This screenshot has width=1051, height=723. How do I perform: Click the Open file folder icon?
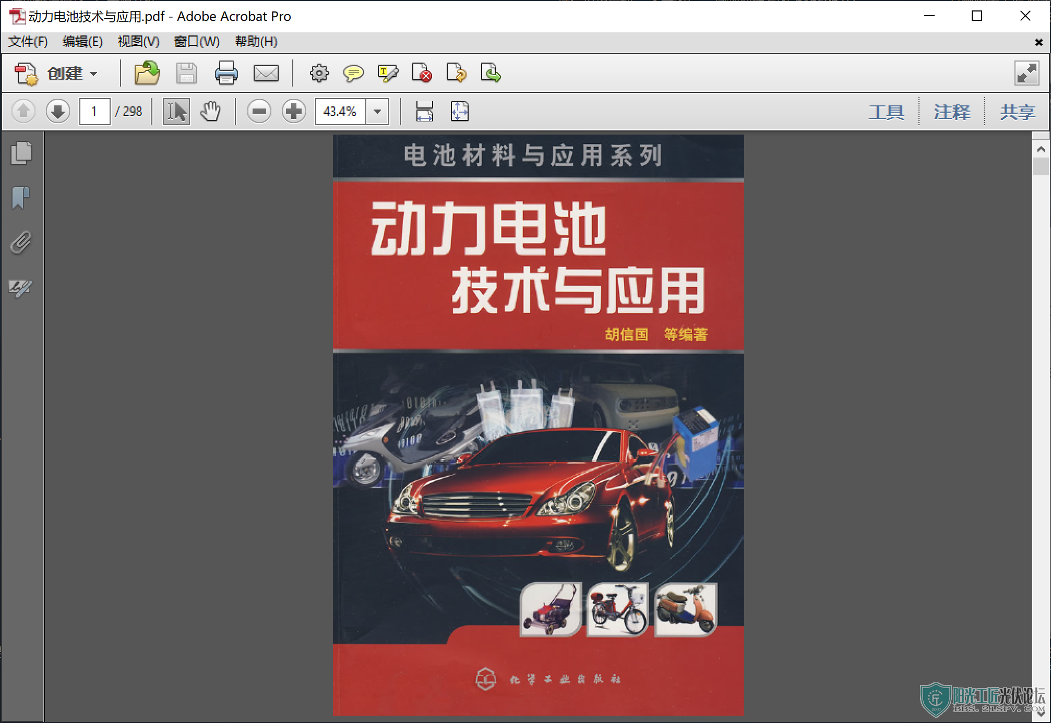tap(147, 73)
